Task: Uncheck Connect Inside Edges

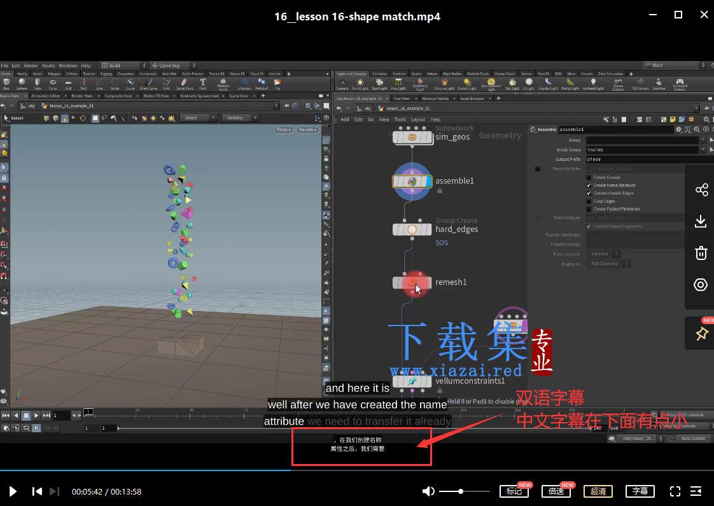Action: (589, 193)
